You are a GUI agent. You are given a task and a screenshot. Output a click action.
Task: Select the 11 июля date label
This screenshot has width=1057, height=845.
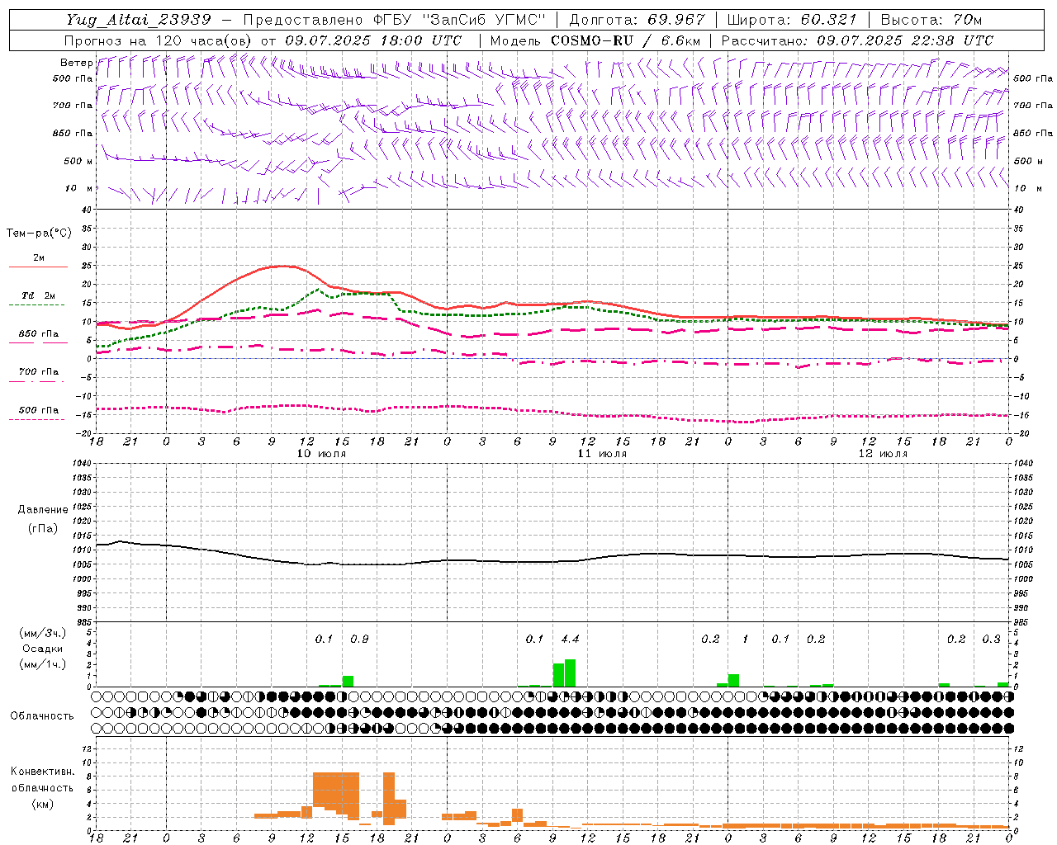(x=602, y=454)
